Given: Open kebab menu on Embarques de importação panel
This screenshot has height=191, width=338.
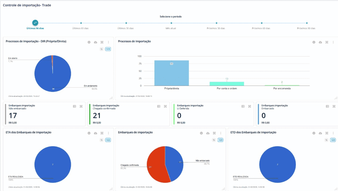Looking at the screenshot, I should (x=220, y=133).
